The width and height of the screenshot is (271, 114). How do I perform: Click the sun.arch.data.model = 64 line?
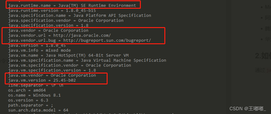tap(38, 110)
